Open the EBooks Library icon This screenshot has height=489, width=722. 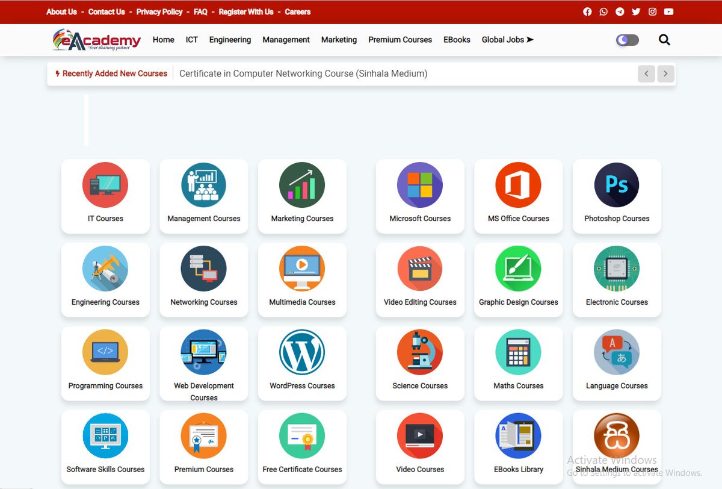(x=518, y=435)
